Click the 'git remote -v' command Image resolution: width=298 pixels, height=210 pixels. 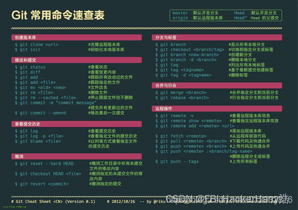point(174,115)
